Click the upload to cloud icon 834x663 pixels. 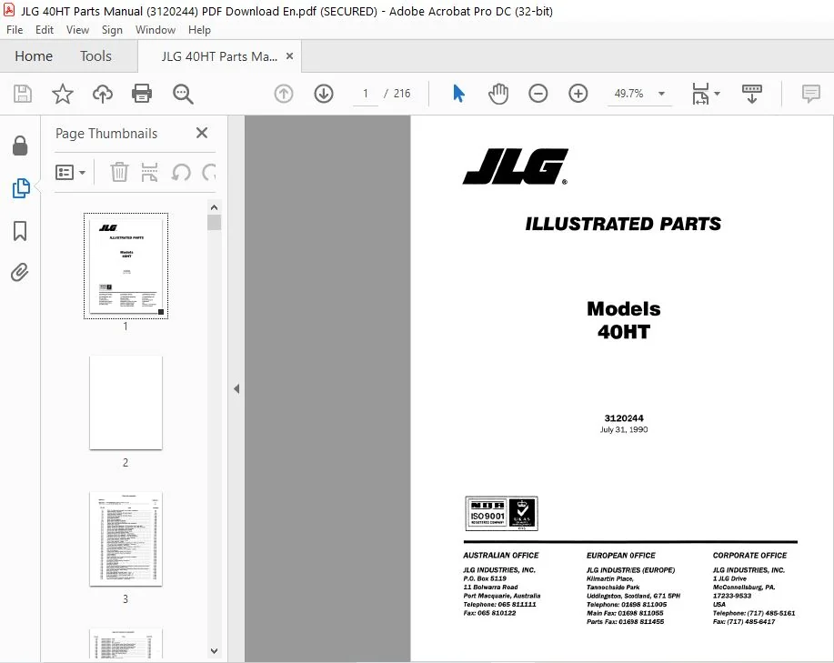click(103, 94)
